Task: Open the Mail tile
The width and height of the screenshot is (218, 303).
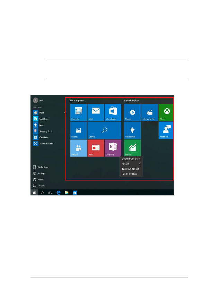Action: tap(96, 112)
